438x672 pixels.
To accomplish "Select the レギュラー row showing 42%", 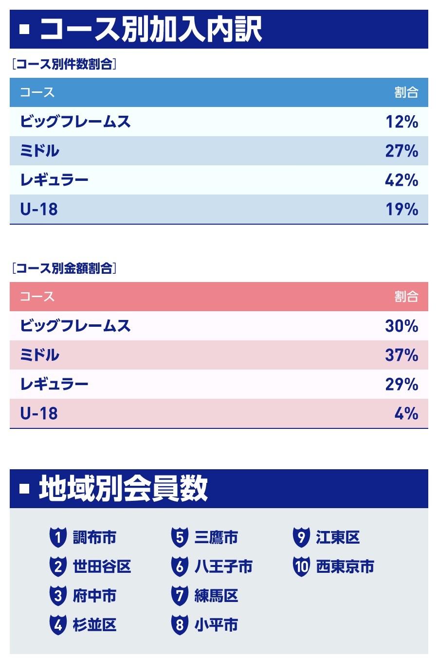I will [x=219, y=180].
